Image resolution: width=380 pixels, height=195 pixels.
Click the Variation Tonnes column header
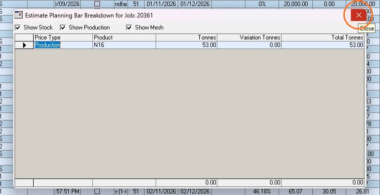[x=249, y=37]
